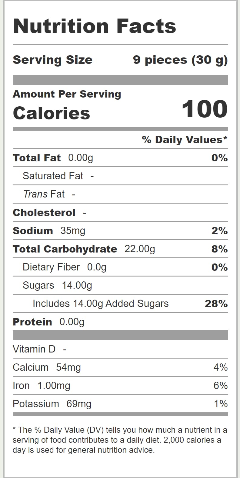Click the Total Carbohydrate label
Viewport: 240px width, 478px height.
[65, 249]
